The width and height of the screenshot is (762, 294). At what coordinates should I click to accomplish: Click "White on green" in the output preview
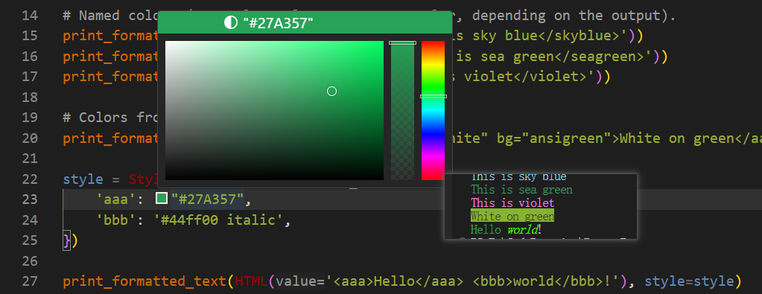coord(512,216)
